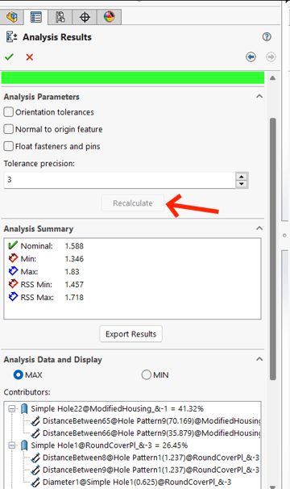
Task: Click the Export Results button
Action: coord(130,334)
